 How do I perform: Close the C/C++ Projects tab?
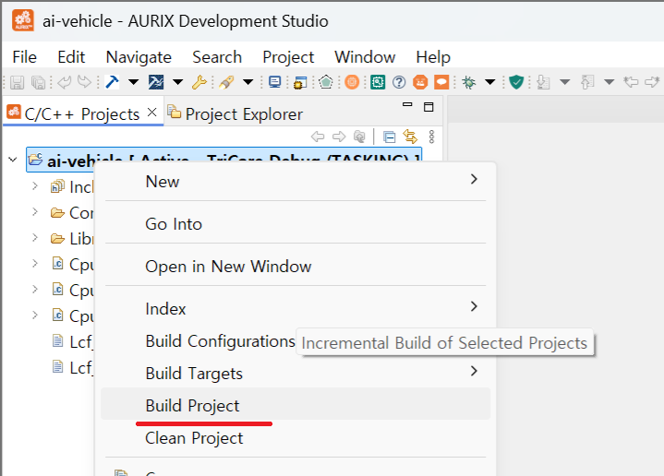click(151, 114)
